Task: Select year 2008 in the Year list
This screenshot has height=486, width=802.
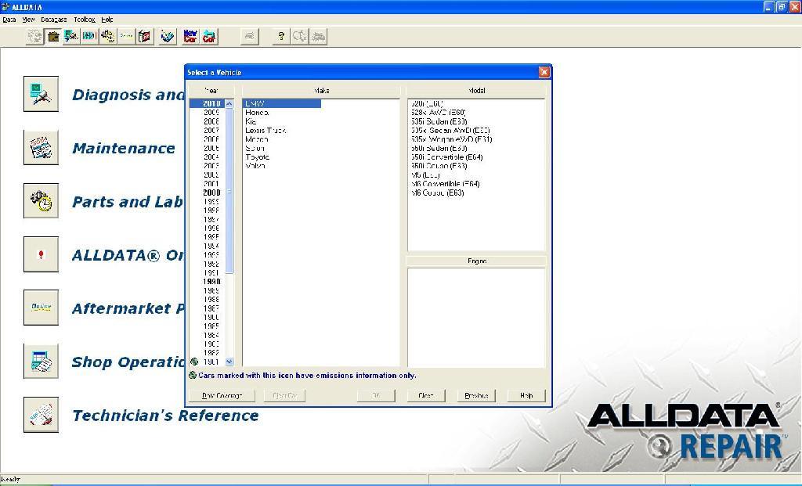Action: (211, 121)
